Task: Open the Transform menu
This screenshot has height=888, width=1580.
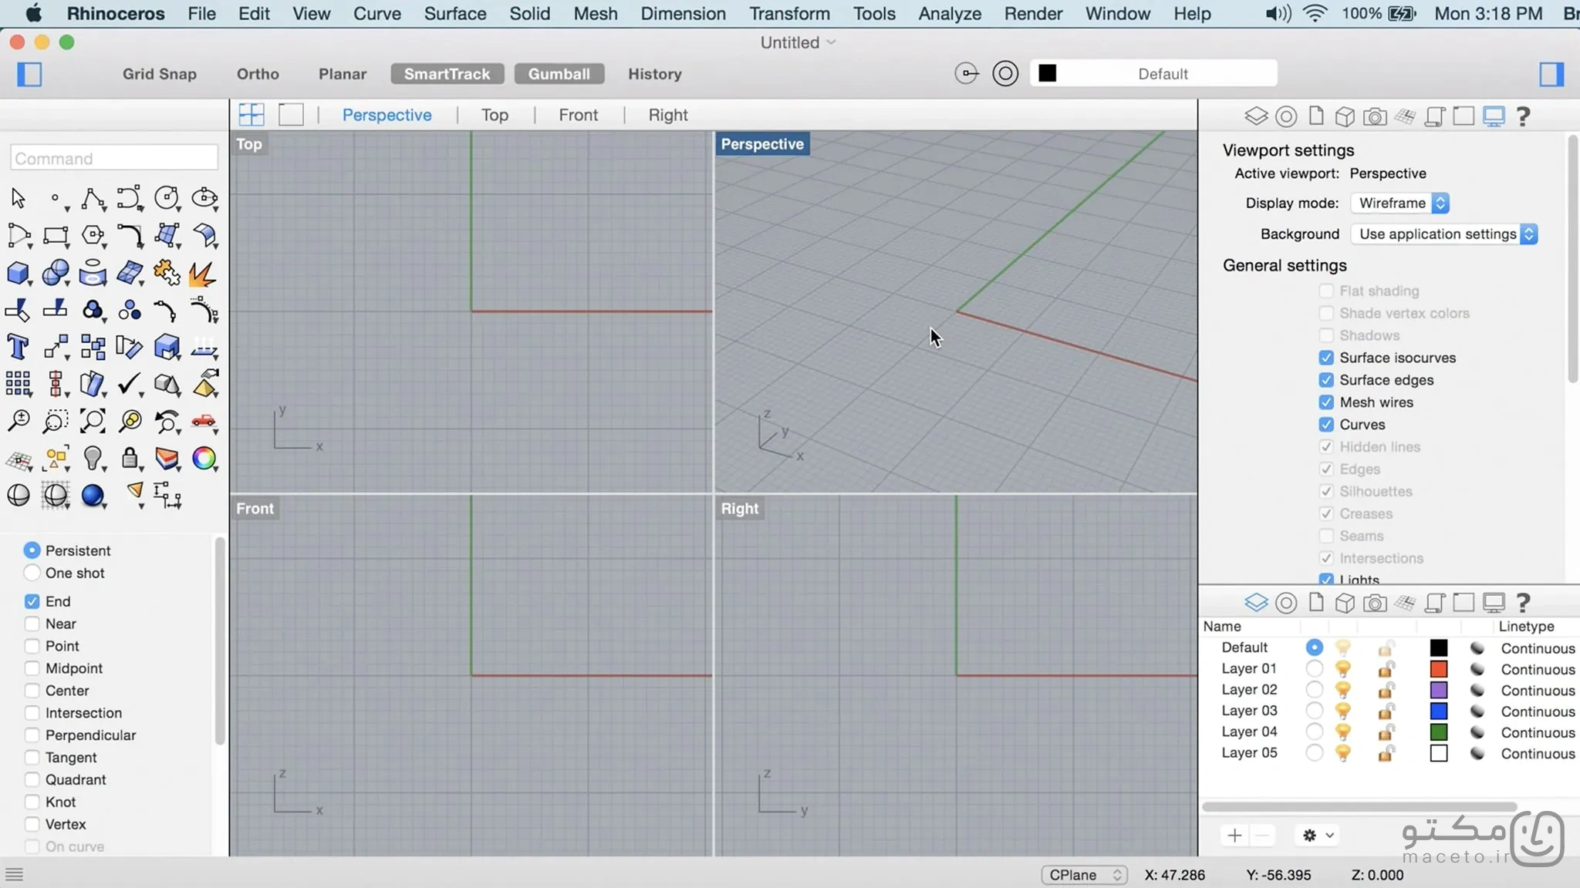Action: 789,14
